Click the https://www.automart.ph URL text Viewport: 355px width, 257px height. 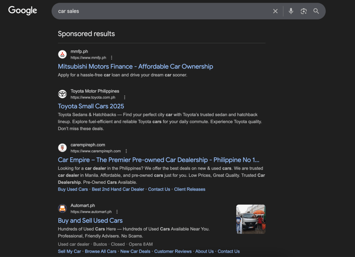coord(91,212)
